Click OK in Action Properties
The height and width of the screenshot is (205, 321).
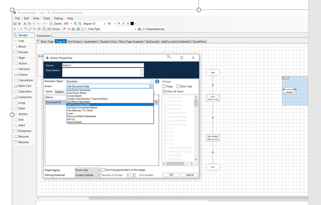pos(171,175)
